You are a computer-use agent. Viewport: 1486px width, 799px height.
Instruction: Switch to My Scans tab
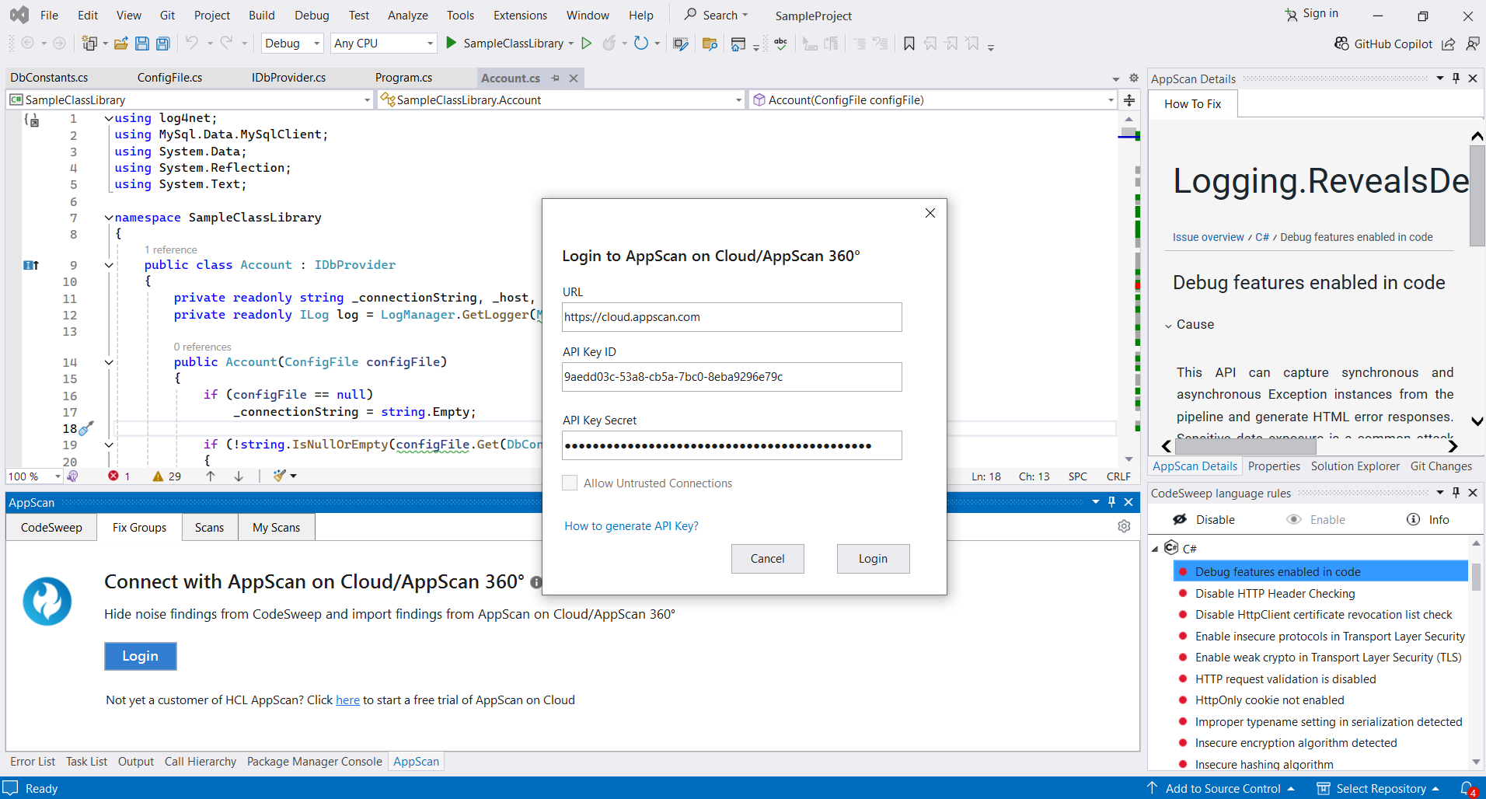[x=276, y=527]
